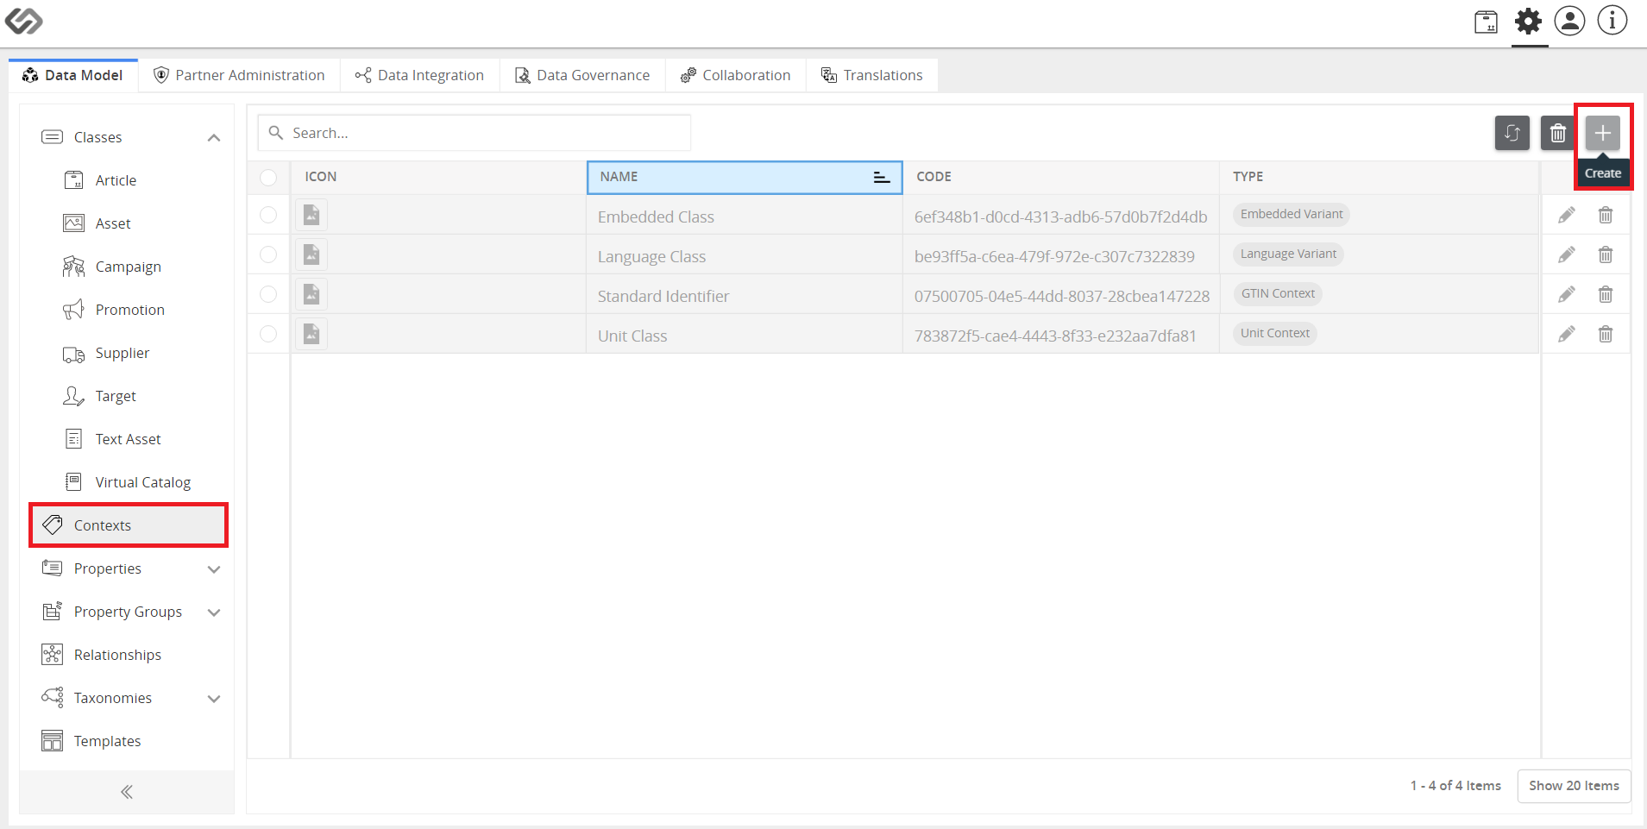The height and width of the screenshot is (829, 1647).
Task: Click the search magnifier icon
Action: click(x=276, y=133)
